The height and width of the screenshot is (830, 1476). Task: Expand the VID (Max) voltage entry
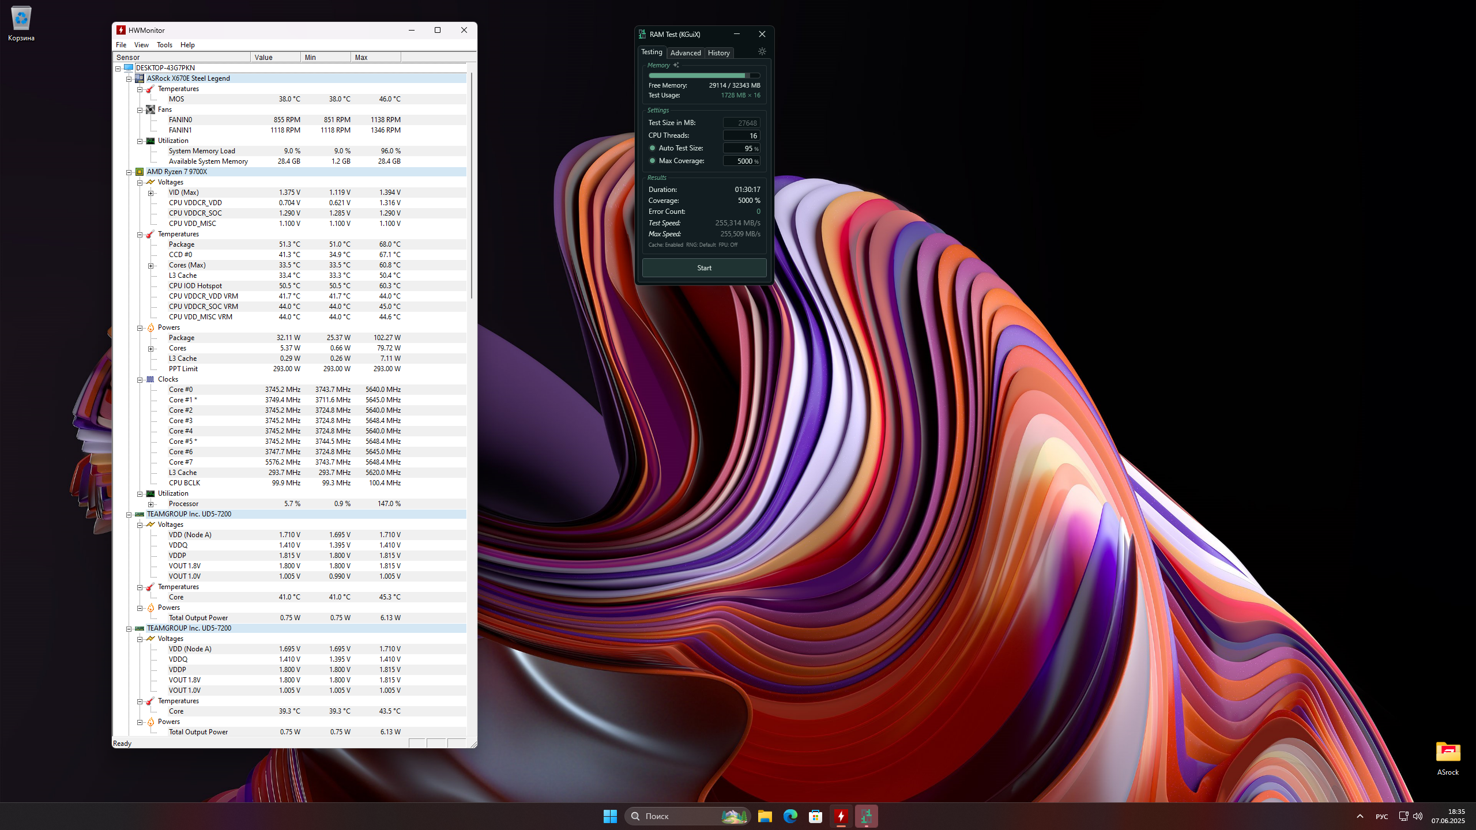pyautogui.click(x=151, y=193)
